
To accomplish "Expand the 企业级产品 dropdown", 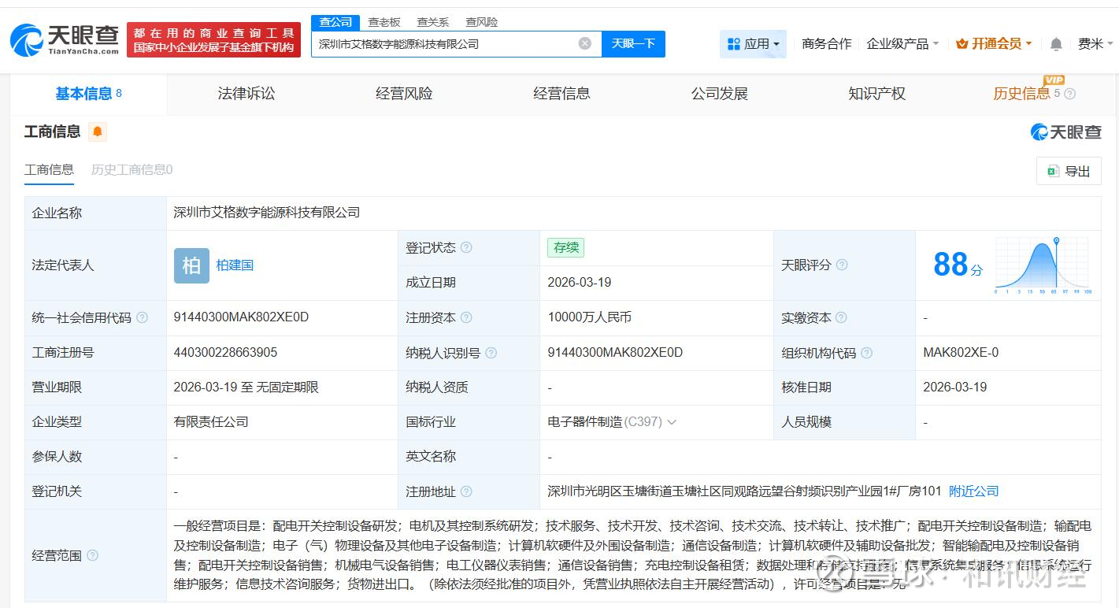I will click(x=902, y=44).
